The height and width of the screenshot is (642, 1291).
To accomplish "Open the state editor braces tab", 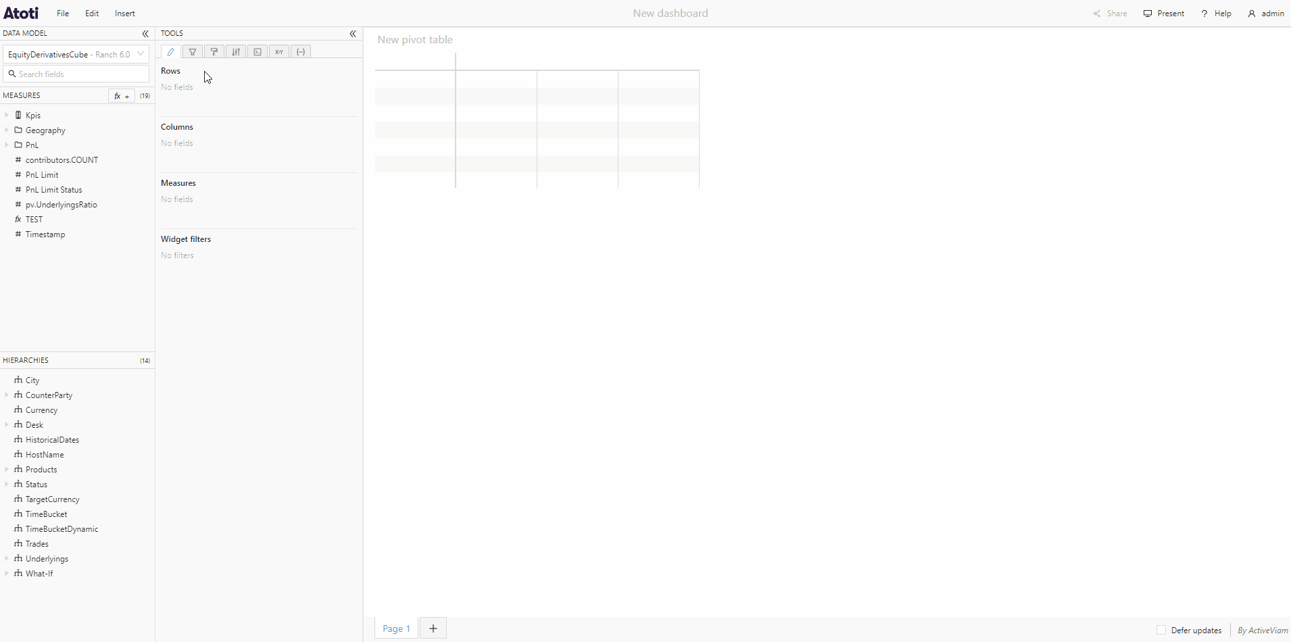I will tap(301, 52).
